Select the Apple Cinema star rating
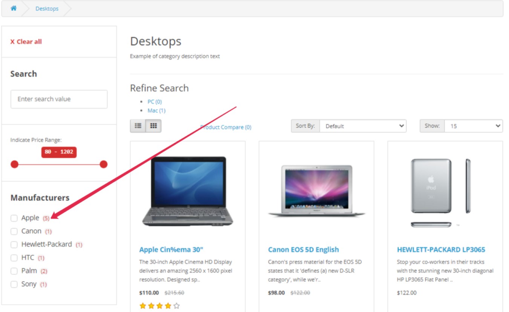The image size is (509, 312). tap(159, 306)
